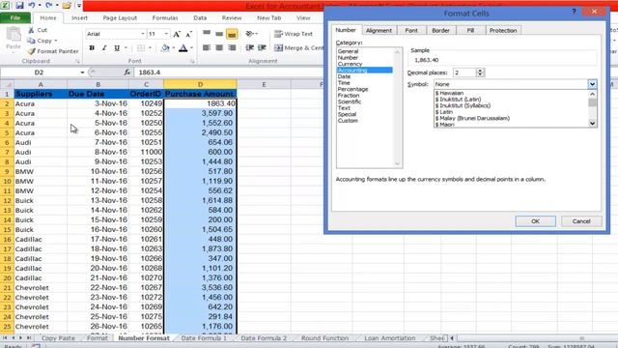Click the Format Cells help question mark
Viewport: 618px width, 348px height.
pos(574,12)
